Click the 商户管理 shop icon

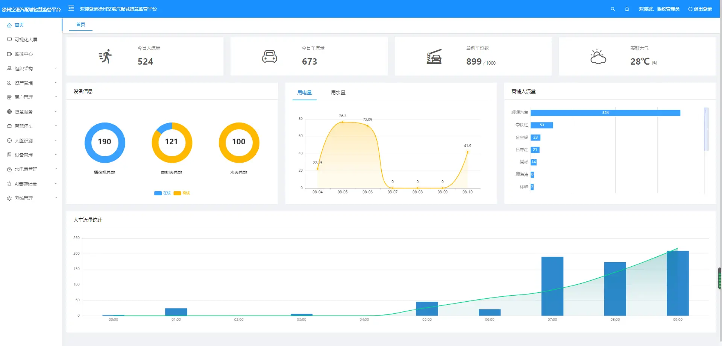[x=9, y=97]
